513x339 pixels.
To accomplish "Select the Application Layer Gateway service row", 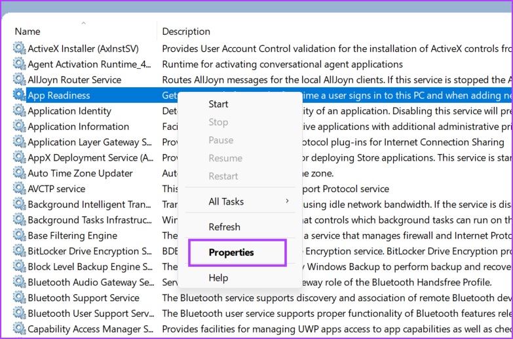I will point(90,142).
